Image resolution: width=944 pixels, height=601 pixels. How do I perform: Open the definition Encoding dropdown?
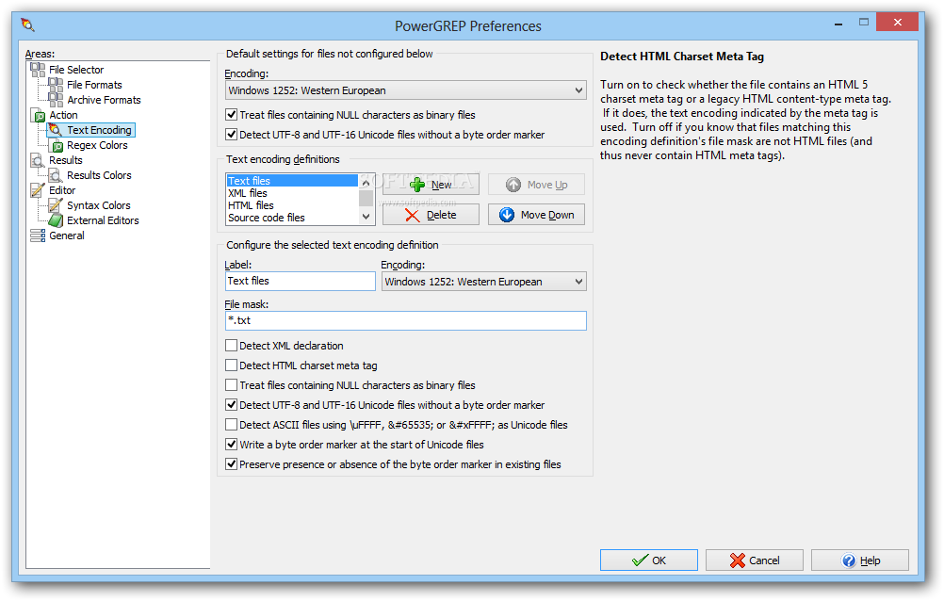[x=484, y=282]
